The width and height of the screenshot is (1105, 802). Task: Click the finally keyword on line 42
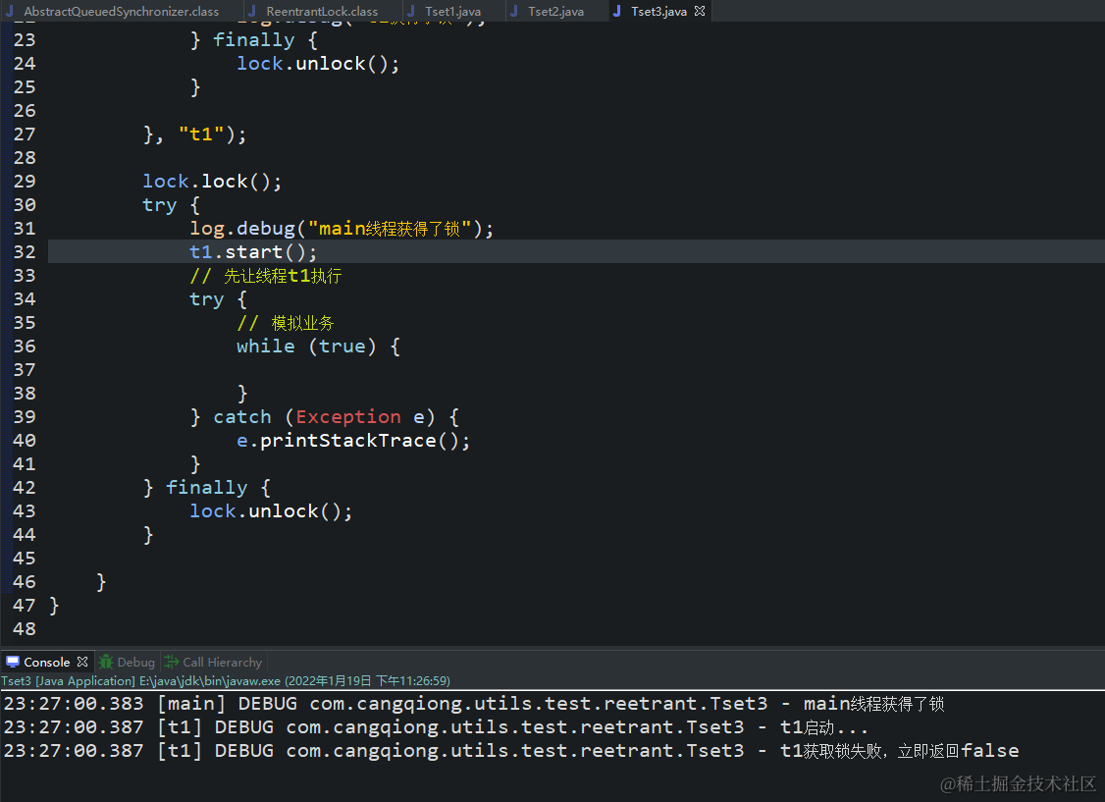pos(206,488)
